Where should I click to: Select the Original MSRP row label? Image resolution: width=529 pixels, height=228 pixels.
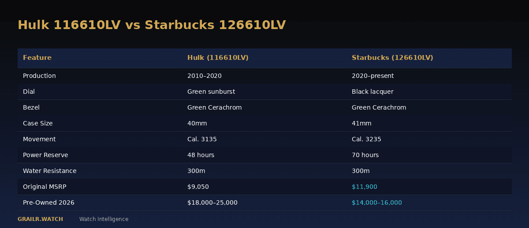(x=45, y=187)
